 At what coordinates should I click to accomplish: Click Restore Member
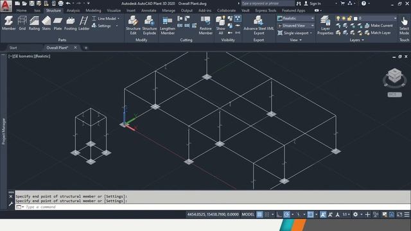pos(205,25)
